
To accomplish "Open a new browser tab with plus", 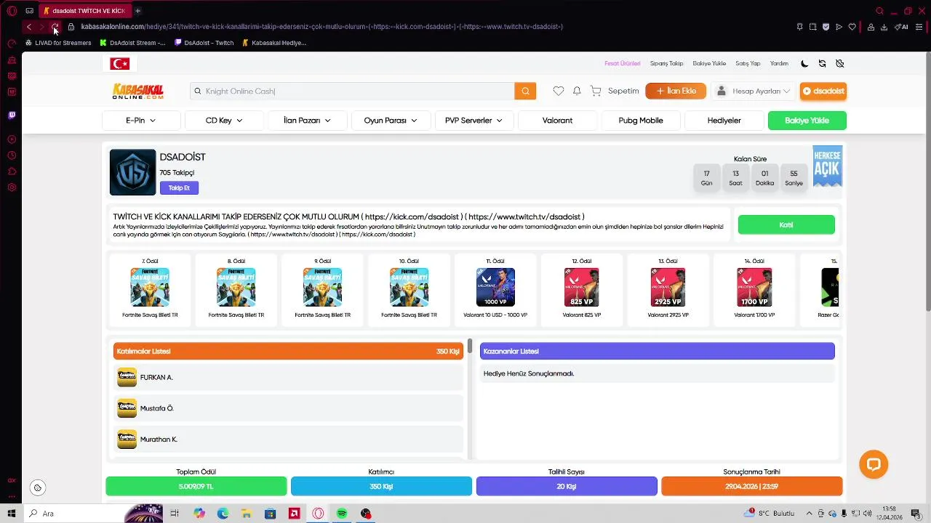I will [x=137, y=11].
